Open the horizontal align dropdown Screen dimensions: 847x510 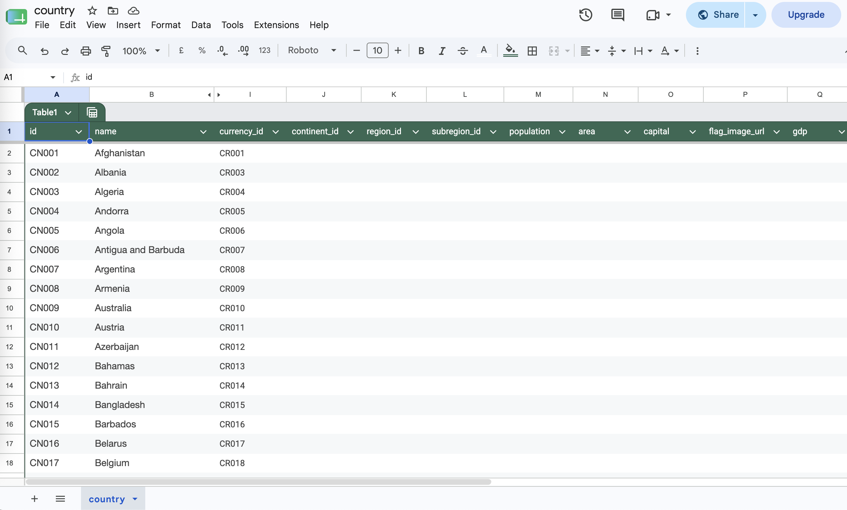[x=590, y=51]
